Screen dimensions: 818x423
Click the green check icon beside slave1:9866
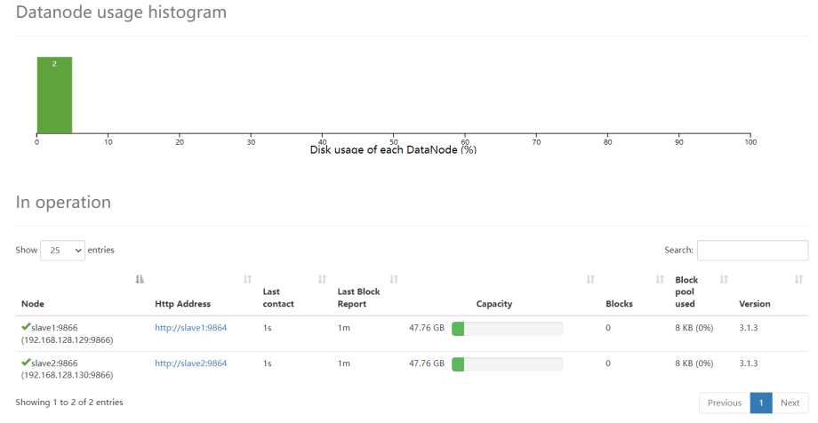pyautogui.click(x=26, y=327)
